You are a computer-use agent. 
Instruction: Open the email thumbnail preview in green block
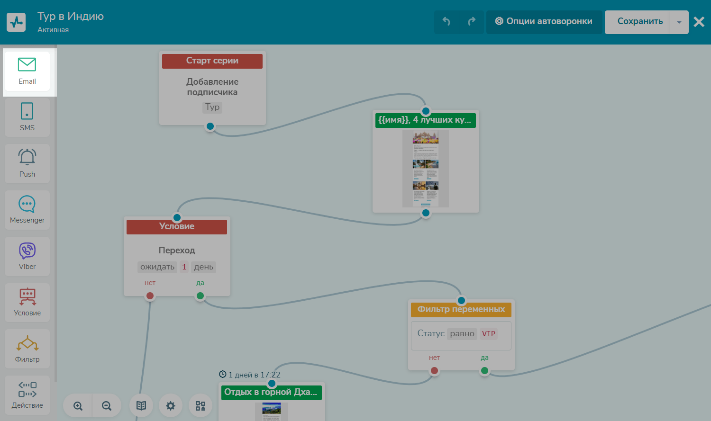tap(426, 169)
